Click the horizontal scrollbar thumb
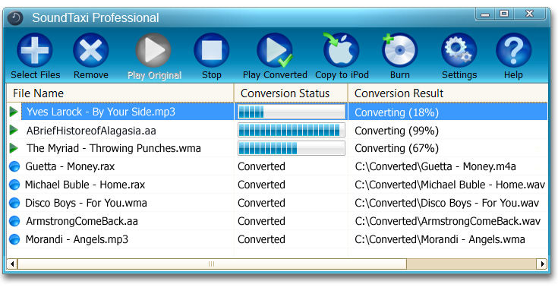558x297 pixels. [212, 264]
